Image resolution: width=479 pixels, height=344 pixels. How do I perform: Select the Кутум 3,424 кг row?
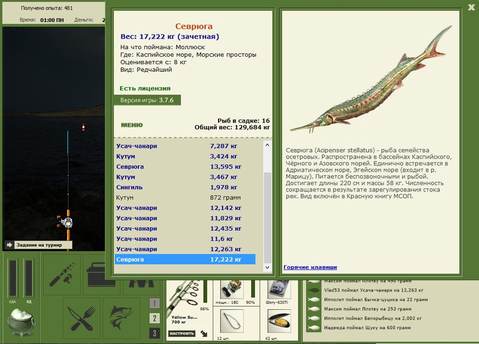click(185, 156)
